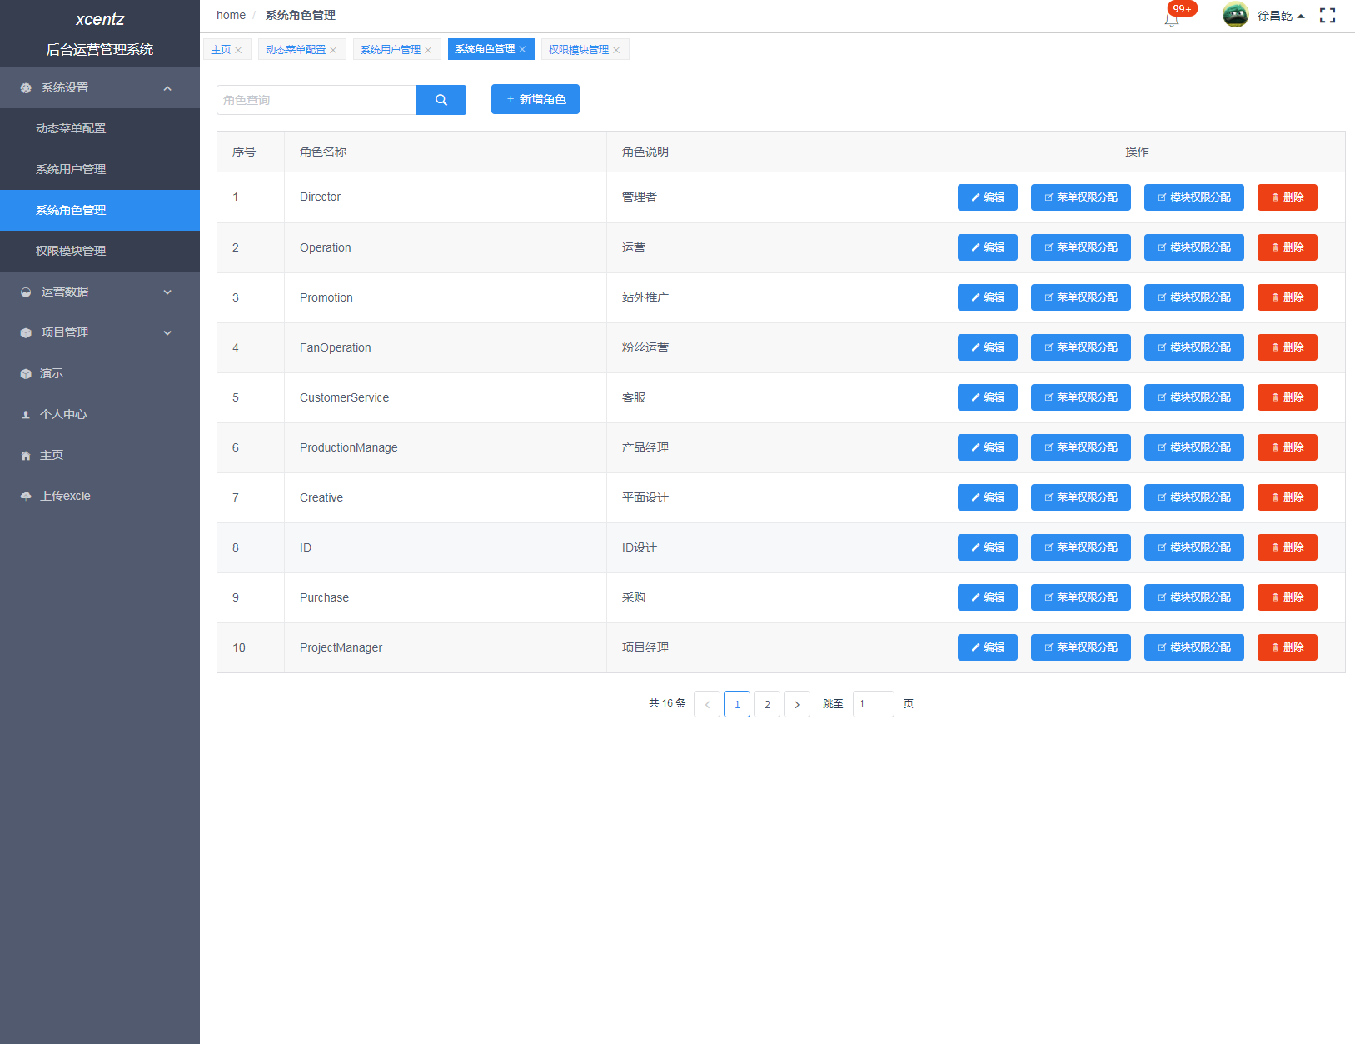Viewport: 1355px width, 1044px height.
Task: Open the notification bell
Action: pyautogui.click(x=1172, y=18)
